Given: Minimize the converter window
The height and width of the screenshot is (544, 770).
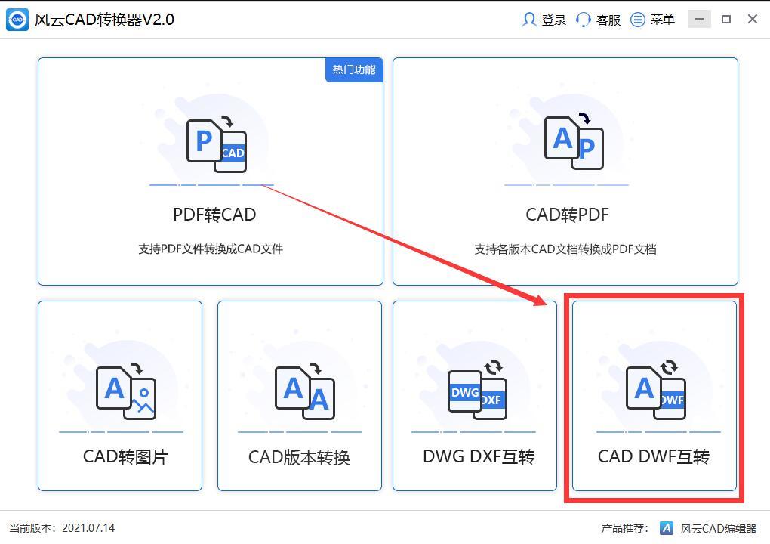Looking at the screenshot, I should (700, 19).
